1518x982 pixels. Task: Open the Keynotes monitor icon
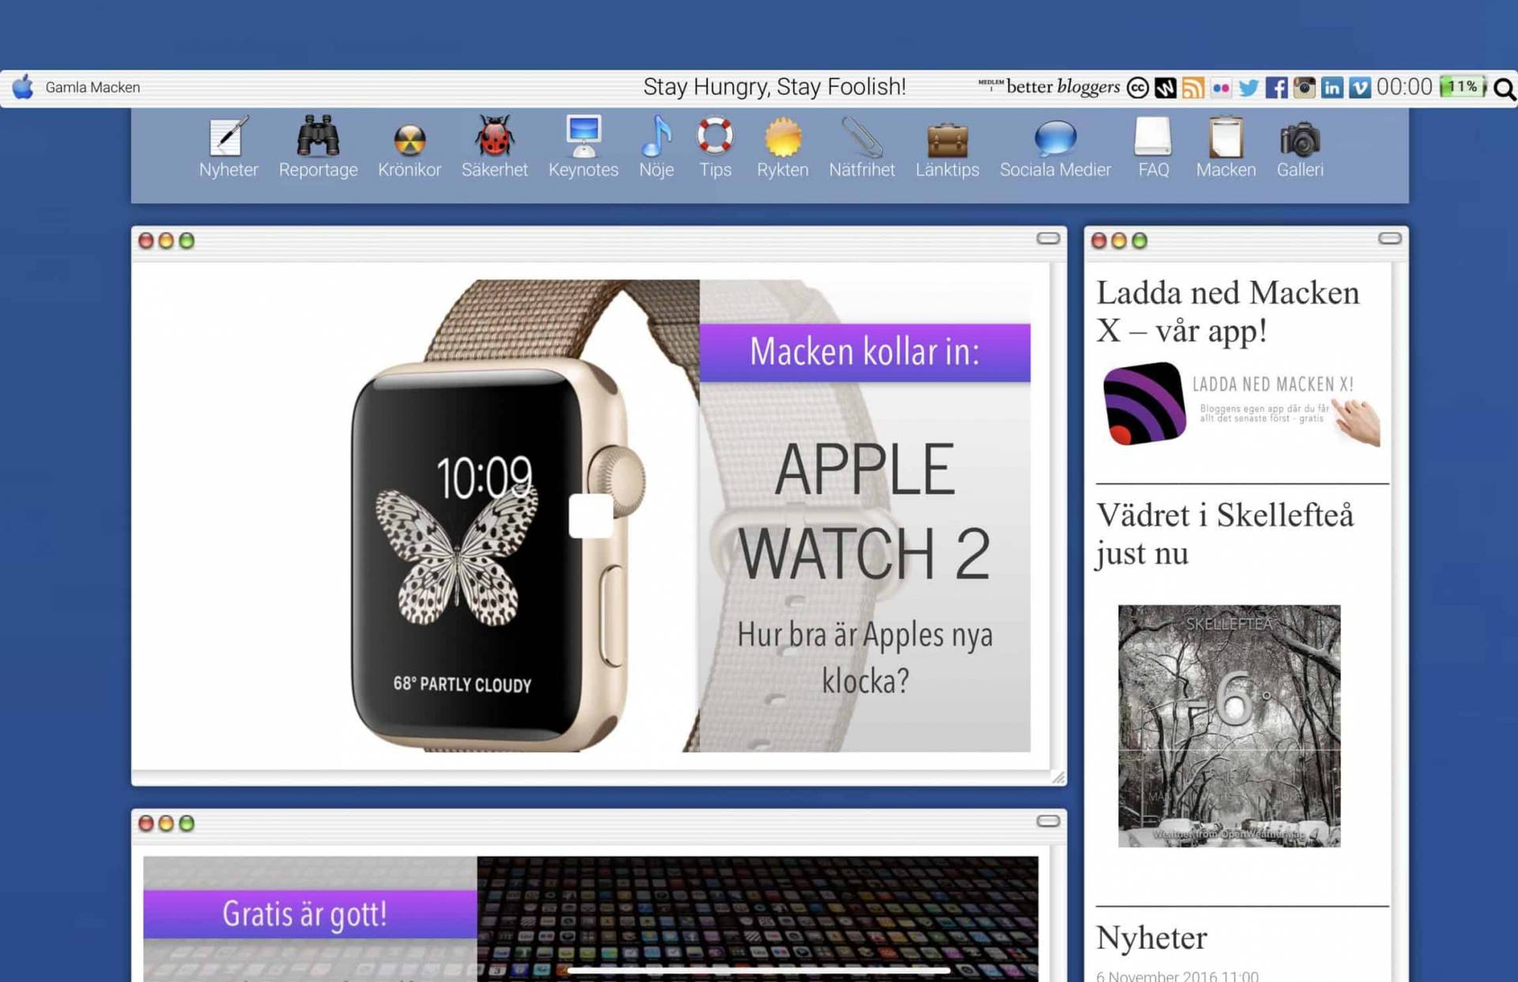coord(583,136)
